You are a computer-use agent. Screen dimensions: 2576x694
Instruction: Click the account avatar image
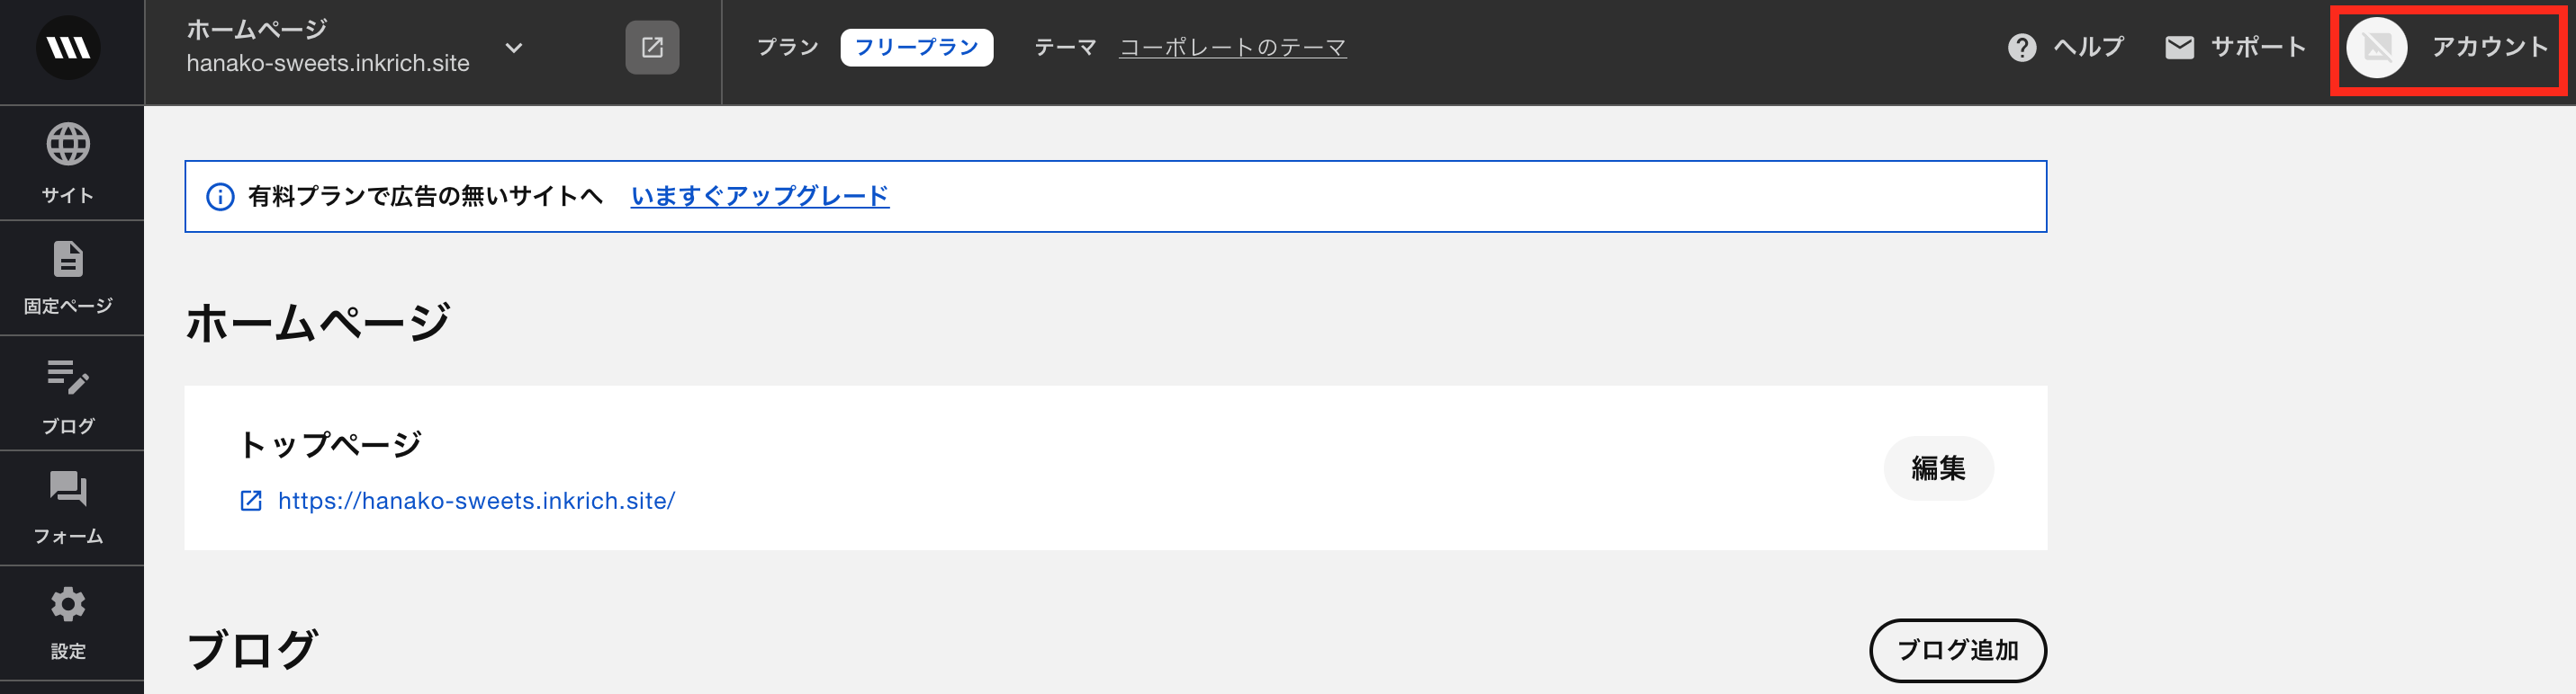pos(2377,47)
